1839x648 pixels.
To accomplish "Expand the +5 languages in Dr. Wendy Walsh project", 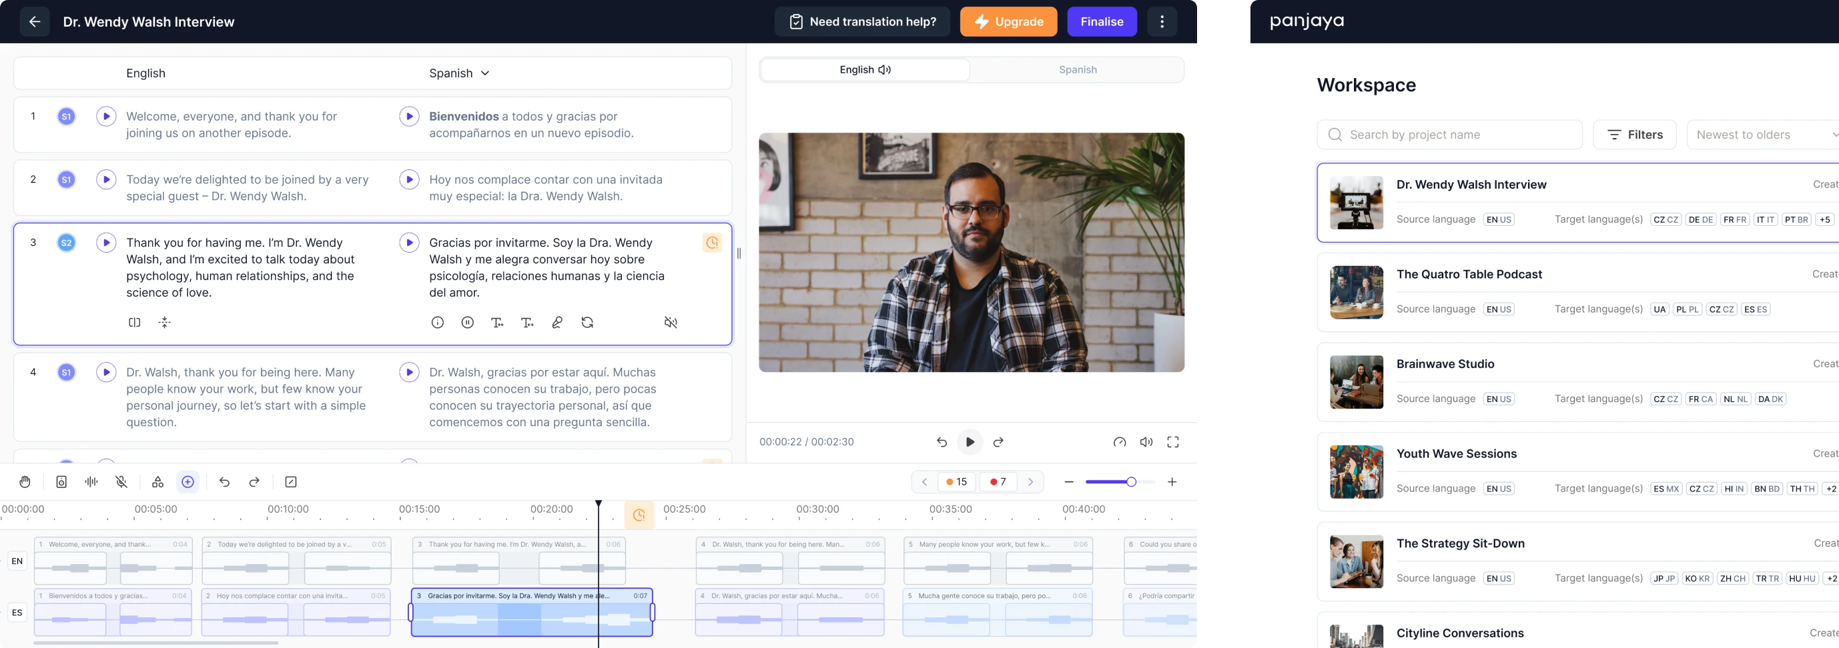I will click(x=1824, y=219).
